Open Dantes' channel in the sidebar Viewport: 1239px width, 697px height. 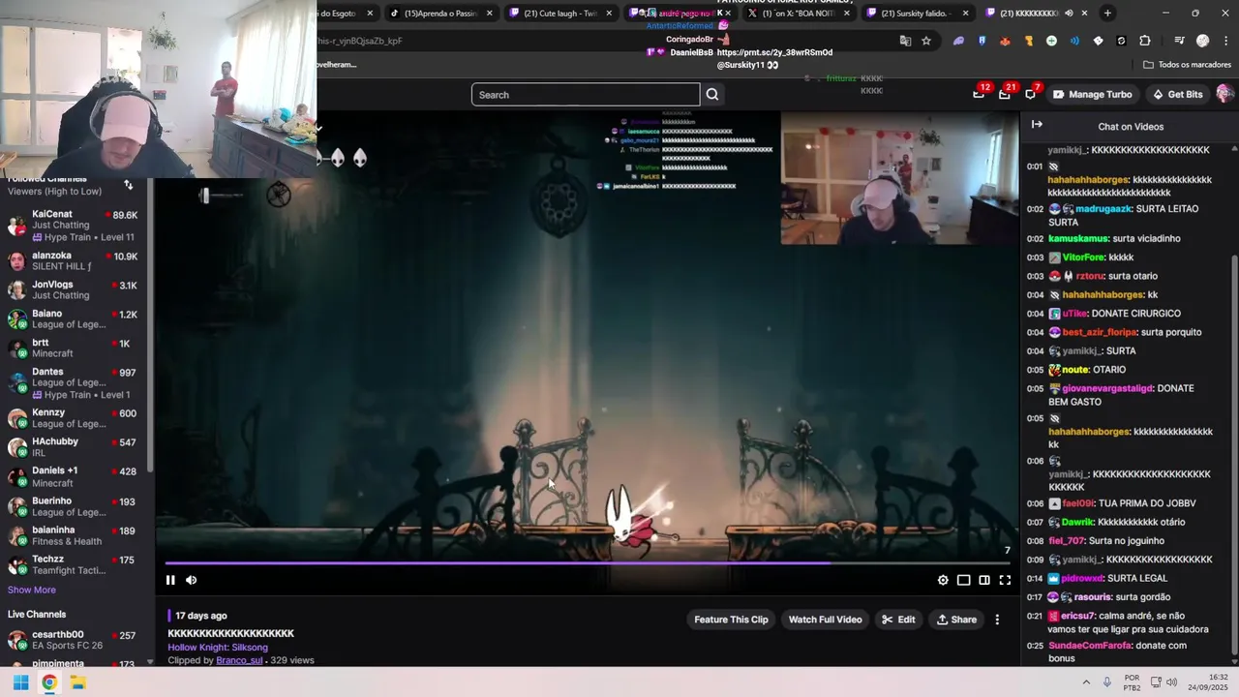coord(74,382)
